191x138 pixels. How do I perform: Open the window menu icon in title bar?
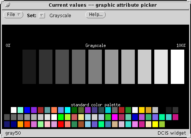click(x=7, y=5)
